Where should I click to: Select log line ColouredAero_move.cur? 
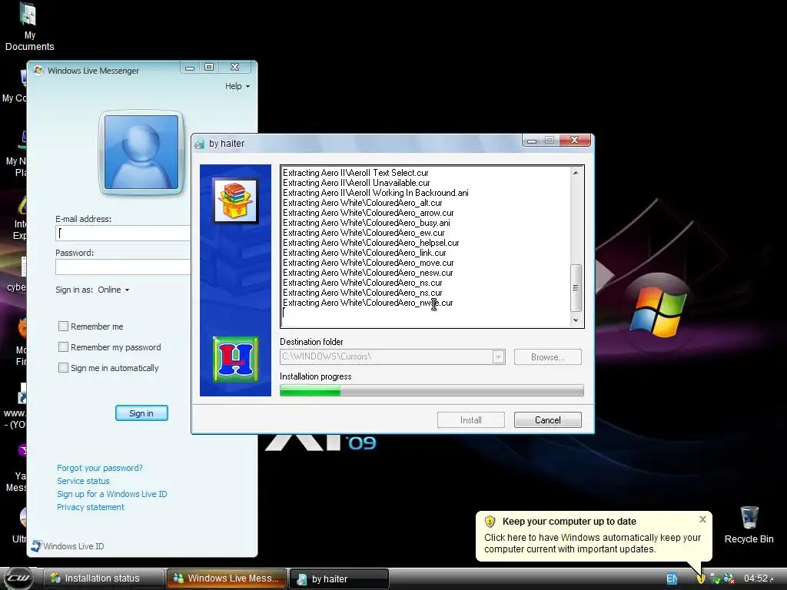[x=368, y=263]
